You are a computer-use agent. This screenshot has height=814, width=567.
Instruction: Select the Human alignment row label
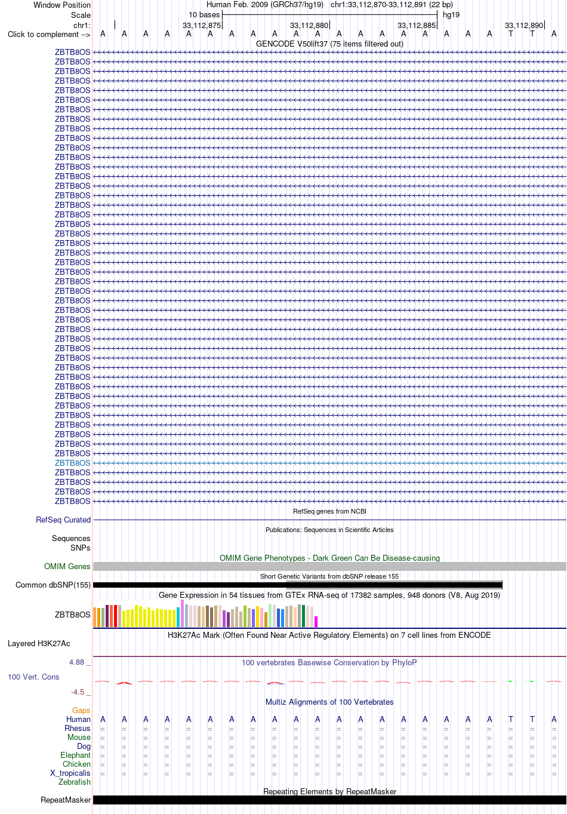(78, 719)
